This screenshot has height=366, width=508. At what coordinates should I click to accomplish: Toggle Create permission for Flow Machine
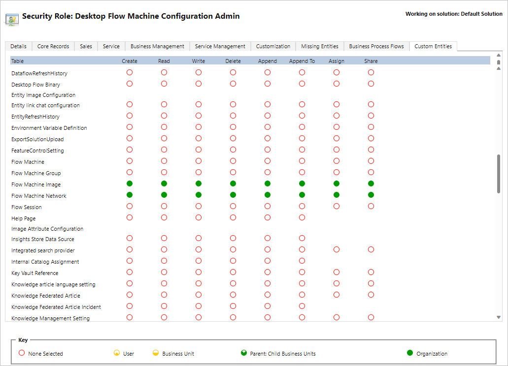(129, 161)
